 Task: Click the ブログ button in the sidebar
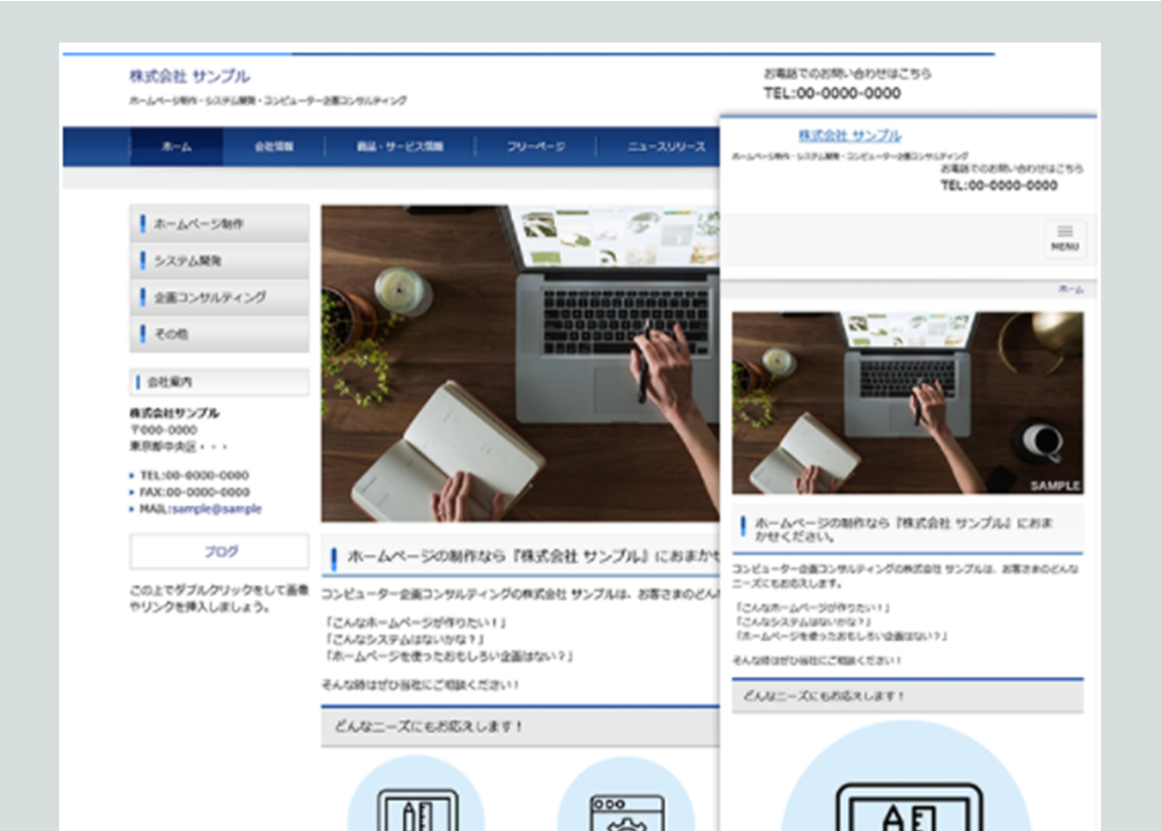[x=220, y=551]
